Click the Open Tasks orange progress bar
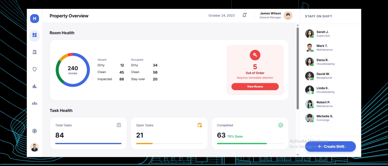 [144, 144]
